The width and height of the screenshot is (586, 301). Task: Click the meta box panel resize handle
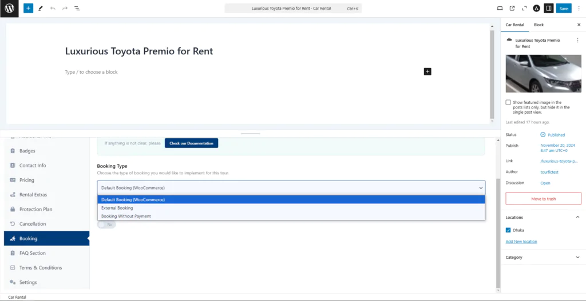pos(250,133)
